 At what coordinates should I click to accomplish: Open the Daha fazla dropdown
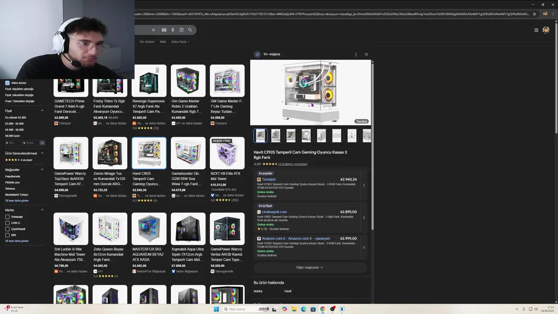point(180,42)
